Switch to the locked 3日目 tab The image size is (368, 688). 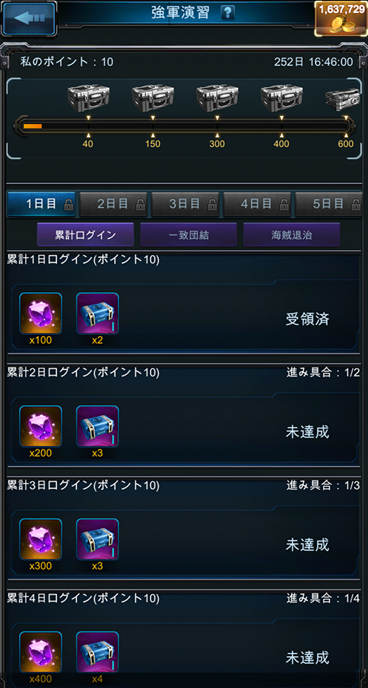point(185,204)
